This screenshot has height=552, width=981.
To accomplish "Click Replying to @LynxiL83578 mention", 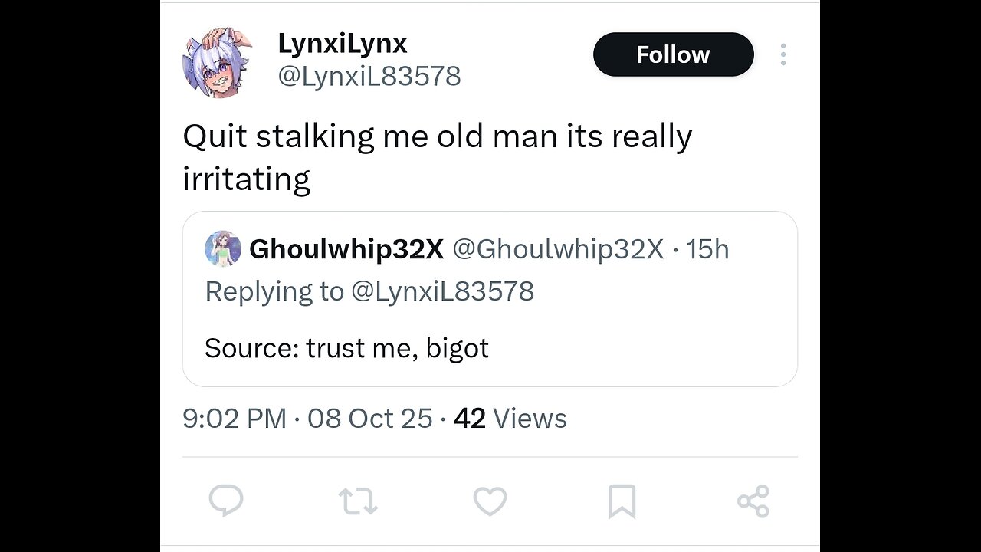I will pos(442,291).
